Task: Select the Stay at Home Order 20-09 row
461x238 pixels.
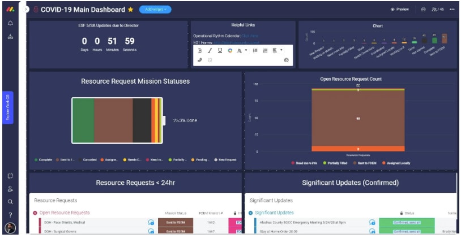Action: [279, 232]
